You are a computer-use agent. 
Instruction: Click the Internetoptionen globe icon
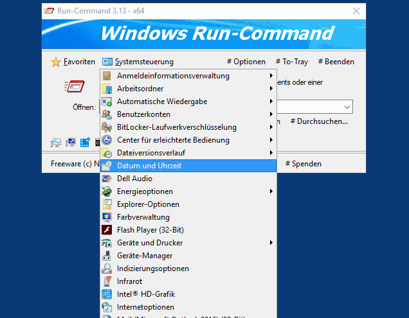coord(107,307)
